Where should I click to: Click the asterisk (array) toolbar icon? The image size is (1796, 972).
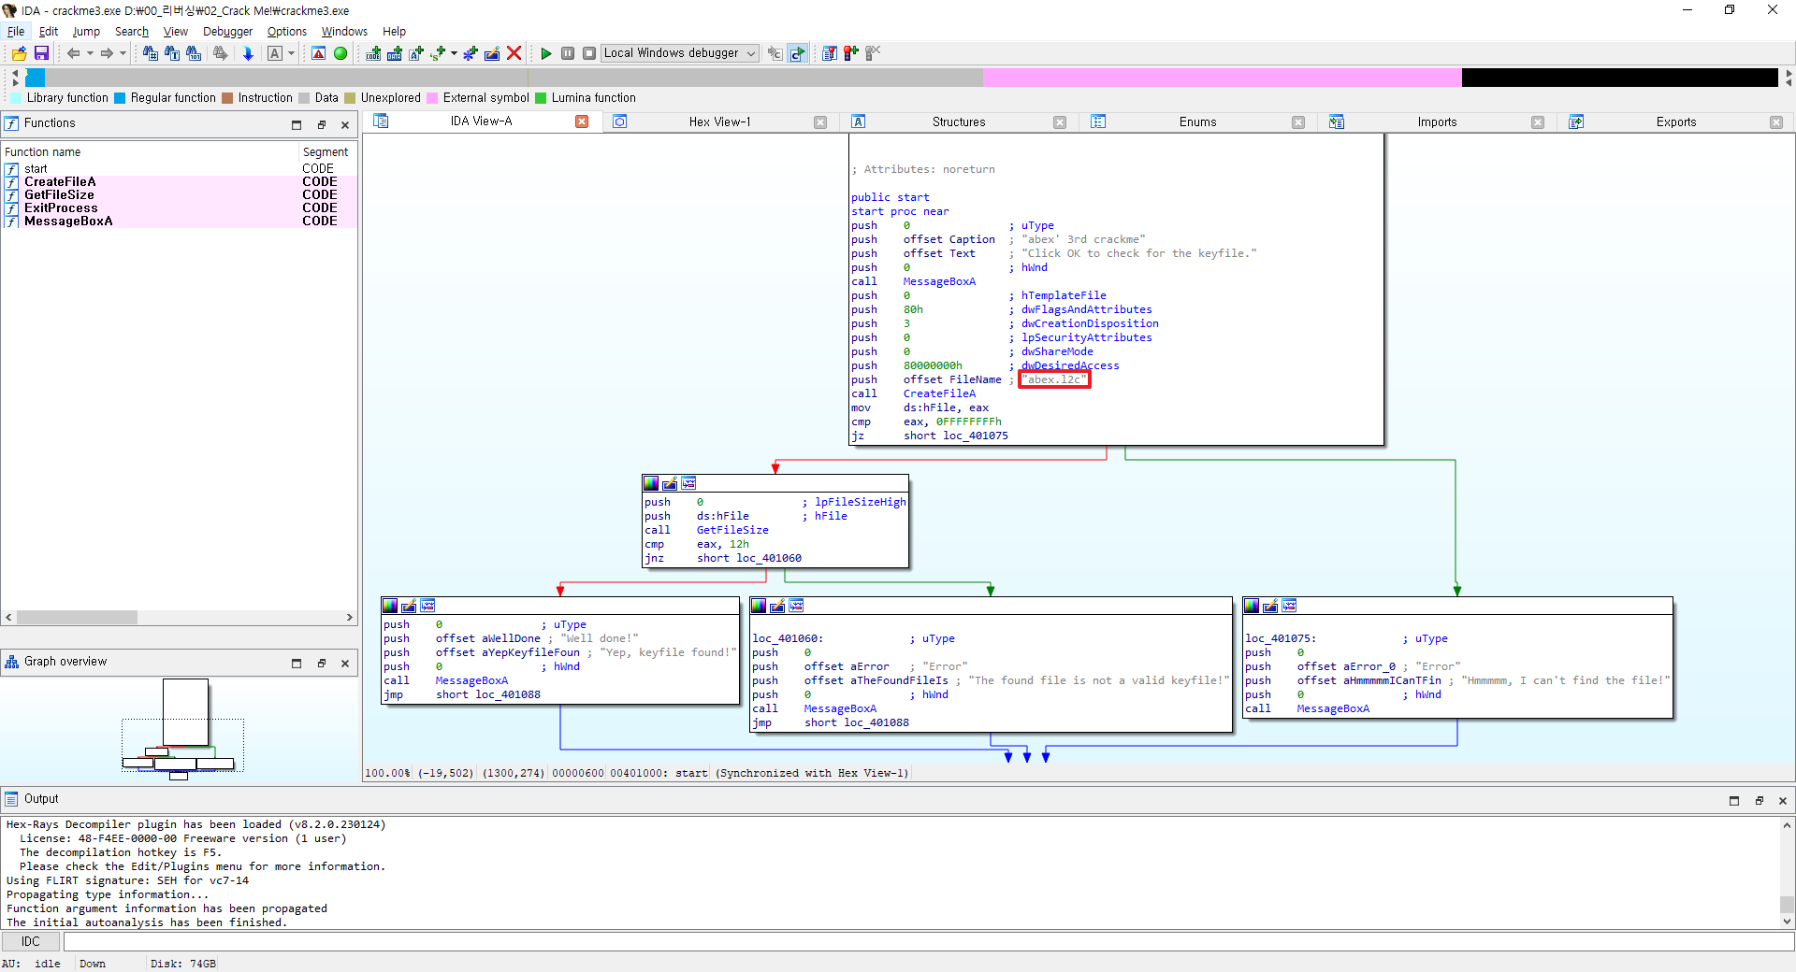tap(471, 53)
